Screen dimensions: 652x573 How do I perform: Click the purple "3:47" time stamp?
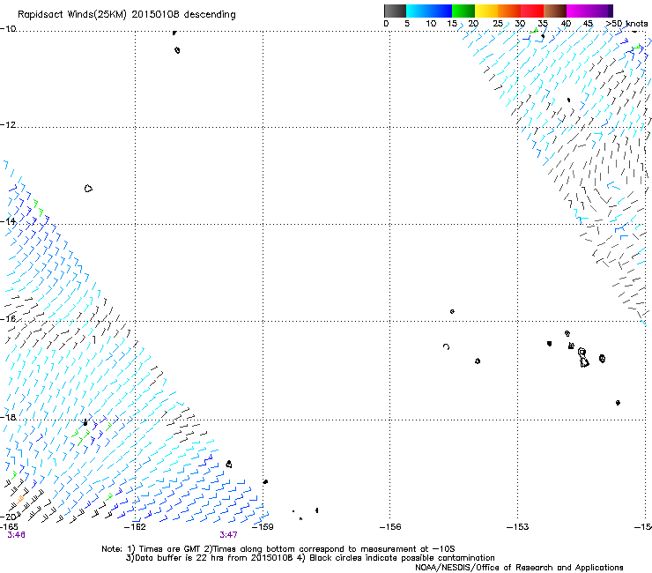(229, 535)
